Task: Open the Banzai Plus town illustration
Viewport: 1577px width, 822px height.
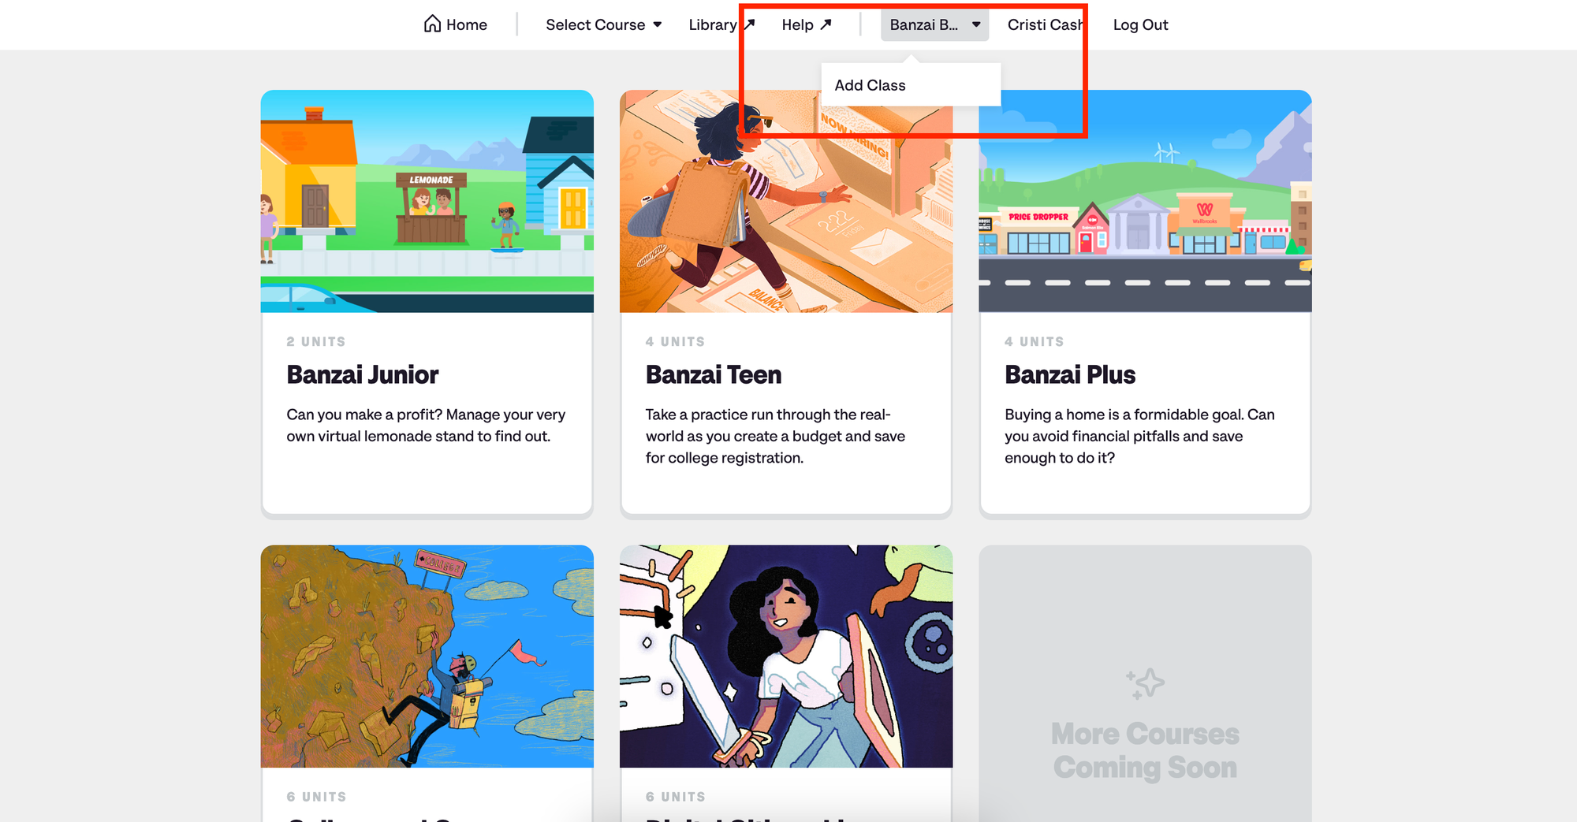Action: click(x=1145, y=201)
